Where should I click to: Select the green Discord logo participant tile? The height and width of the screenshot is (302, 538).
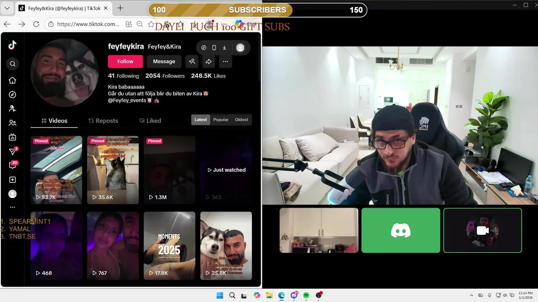tap(401, 230)
